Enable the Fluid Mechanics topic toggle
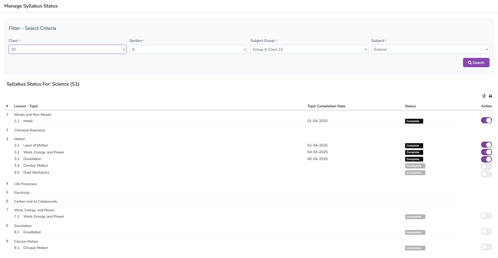 pyautogui.click(x=486, y=174)
